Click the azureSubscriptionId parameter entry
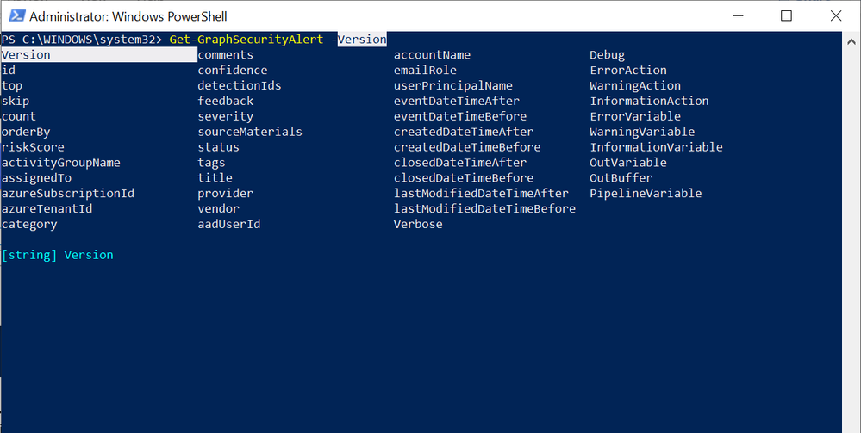 pyautogui.click(x=67, y=194)
